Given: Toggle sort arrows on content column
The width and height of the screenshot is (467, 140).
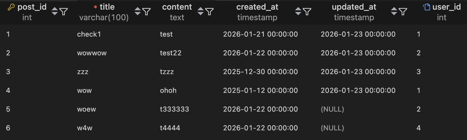Looking at the screenshot, I should (x=201, y=11).
